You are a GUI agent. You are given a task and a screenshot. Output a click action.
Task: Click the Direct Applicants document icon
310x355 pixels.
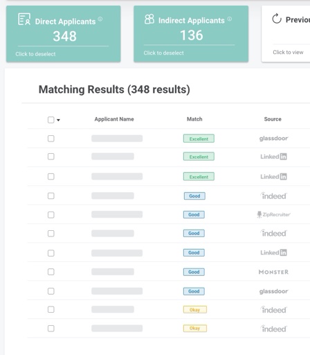[x=24, y=19]
